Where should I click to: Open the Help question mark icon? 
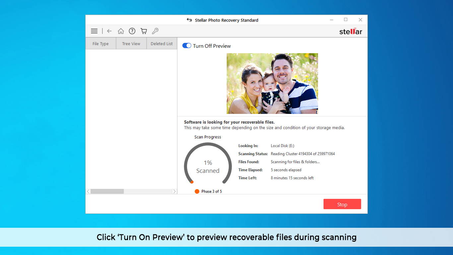(132, 31)
